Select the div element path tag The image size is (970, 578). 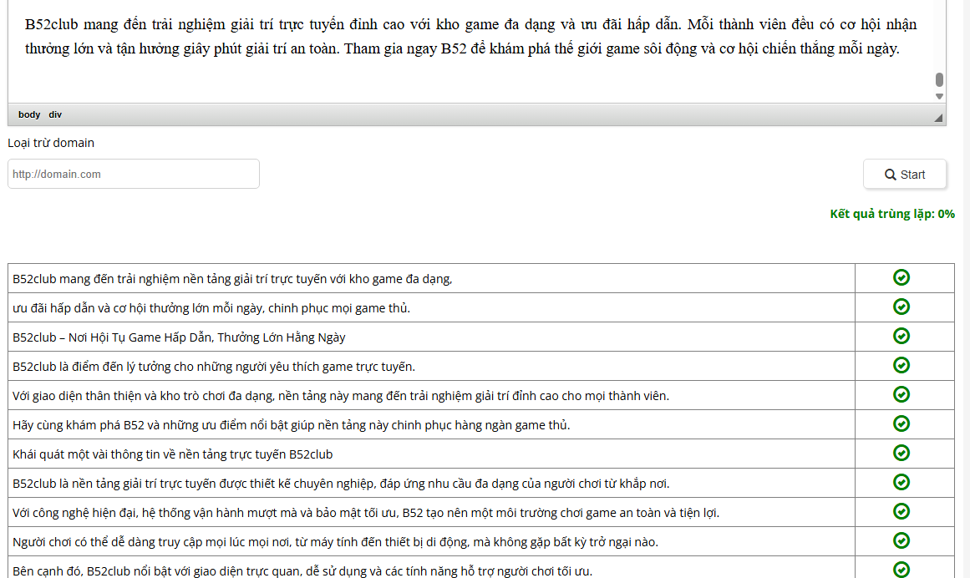[55, 114]
